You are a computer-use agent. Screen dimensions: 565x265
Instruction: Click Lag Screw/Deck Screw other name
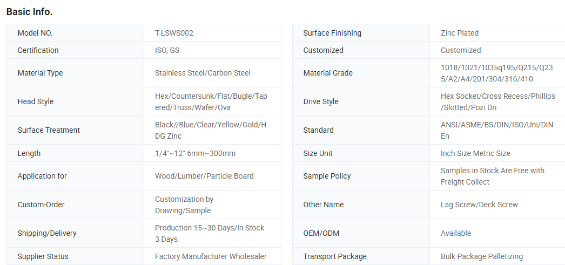[x=479, y=205]
